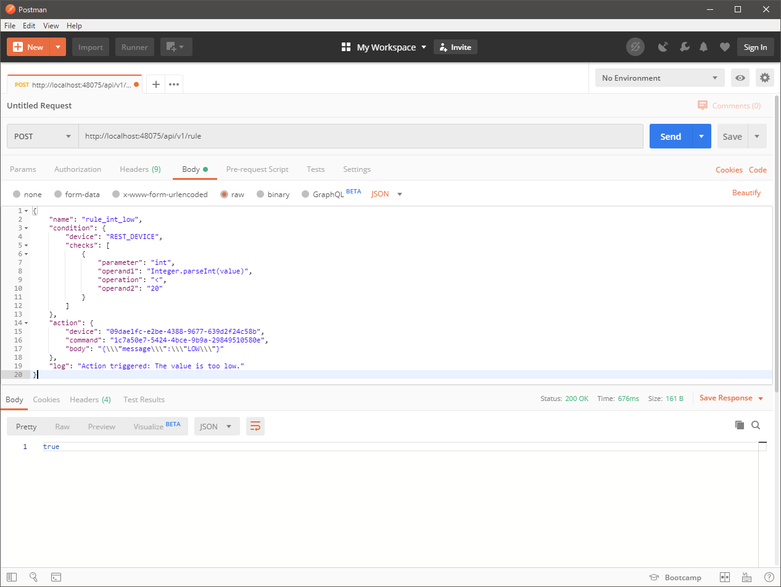Screen dimensions: 781x587
Task: Click the Beautify link
Action: pos(746,193)
